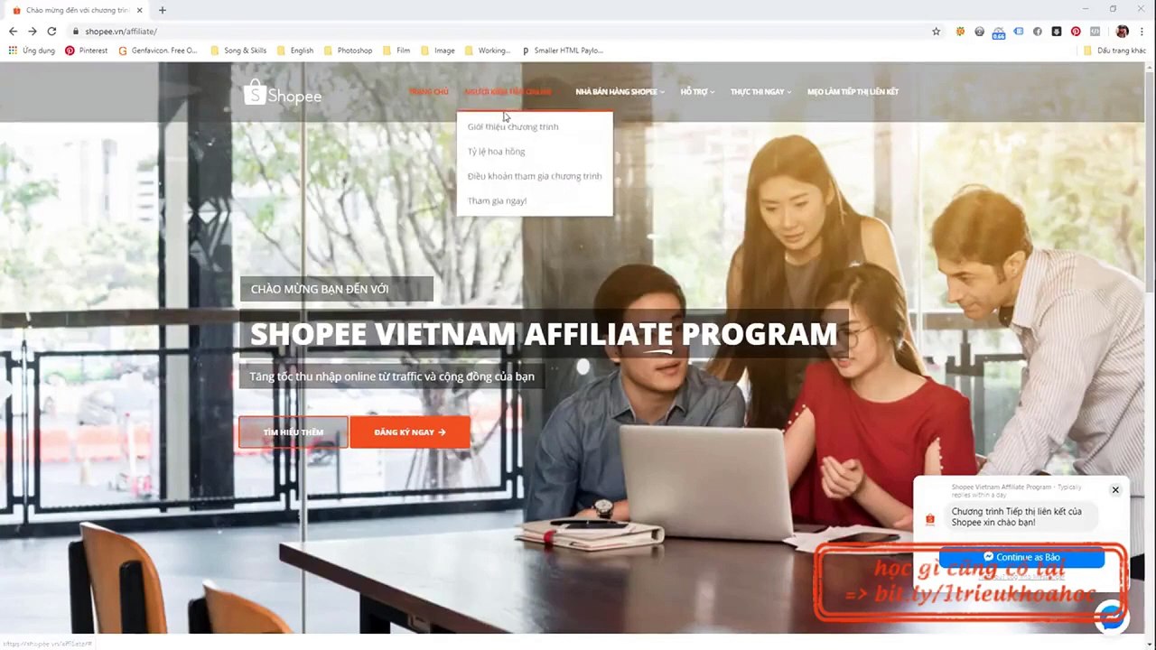Click the code-brackets extension icon
The height and width of the screenshot is (650, 1156).
pos(1095,32)
